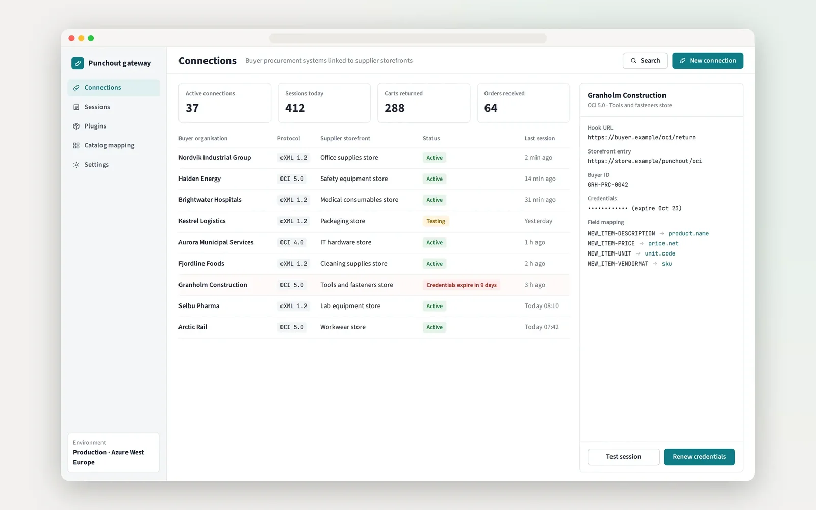Viewport: 816px width, 510px height.
Task: Click the Settings gear icon in sidebar
Action: point(76,165)
